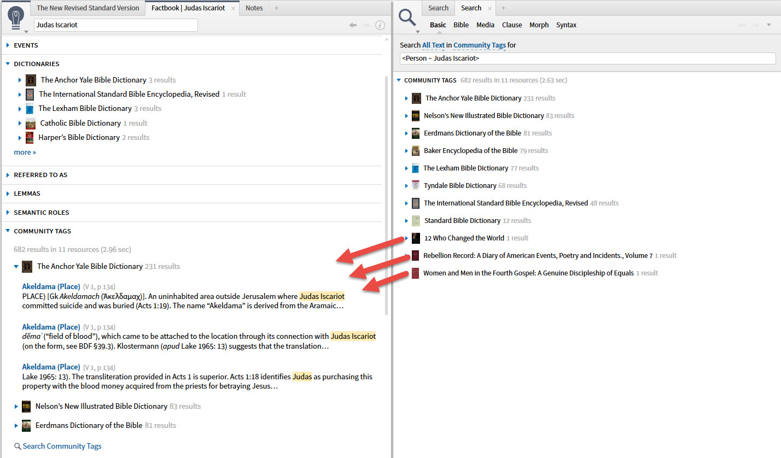Click Rebellion Record cover icon
Image resolution: width=781 pixels, height=458 pixels.
(416, 255)
